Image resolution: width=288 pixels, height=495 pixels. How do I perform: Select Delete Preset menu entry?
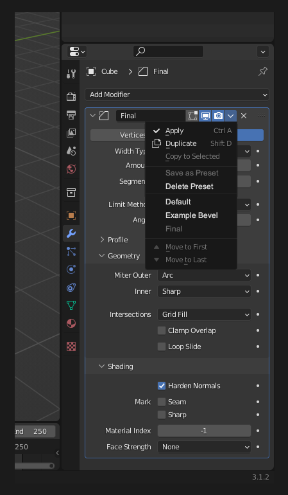tap(189, 186)
